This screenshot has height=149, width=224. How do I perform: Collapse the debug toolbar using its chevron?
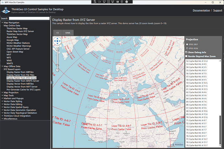(x=131, y=2)
